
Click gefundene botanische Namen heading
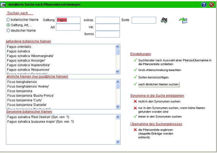pyautogui.click(x=28, y=42)
